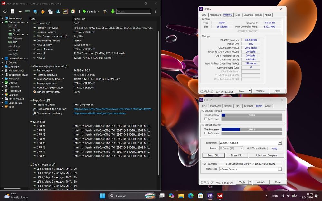
Task: Click the Stress CPU button
Action: click(236, 155)
